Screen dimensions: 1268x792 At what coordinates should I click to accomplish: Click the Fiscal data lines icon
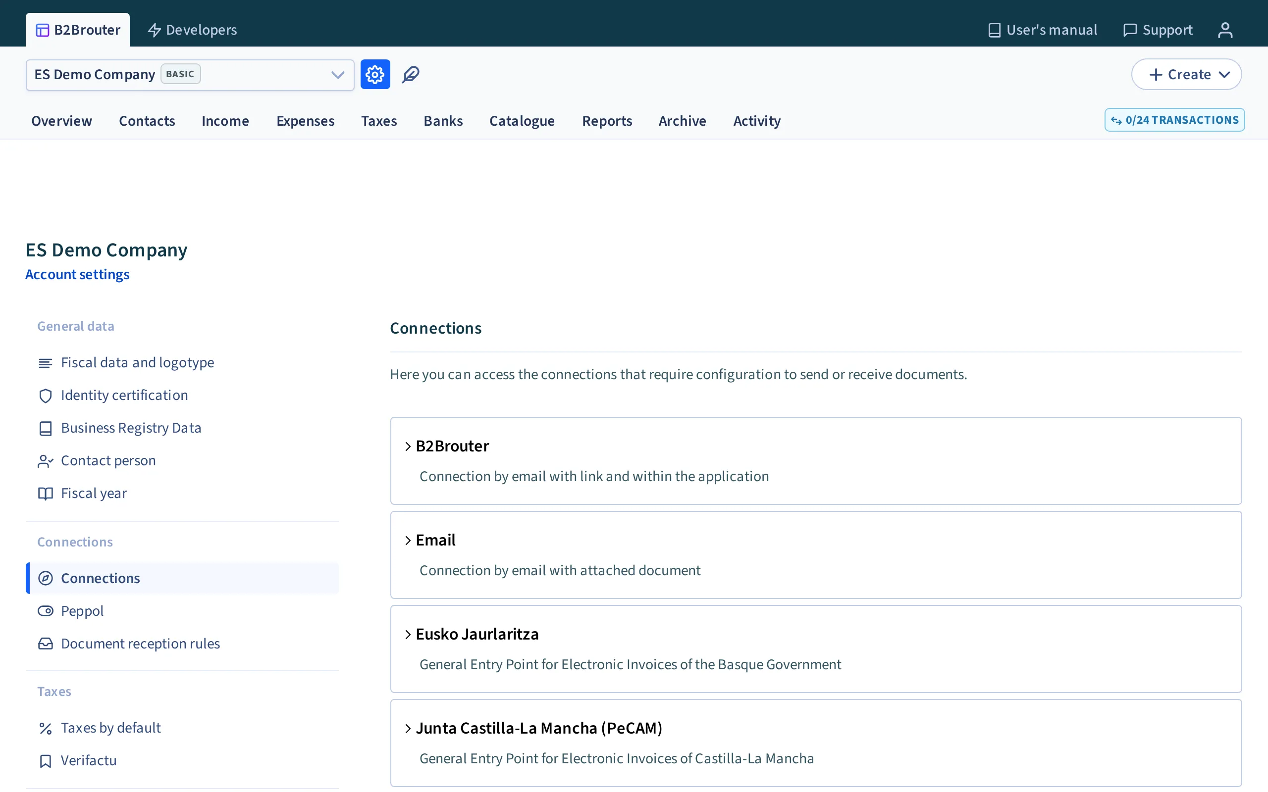click(46, 363)
